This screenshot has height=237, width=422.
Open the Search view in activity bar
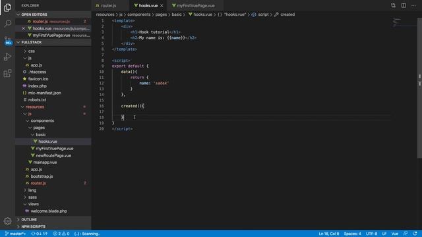7,24
